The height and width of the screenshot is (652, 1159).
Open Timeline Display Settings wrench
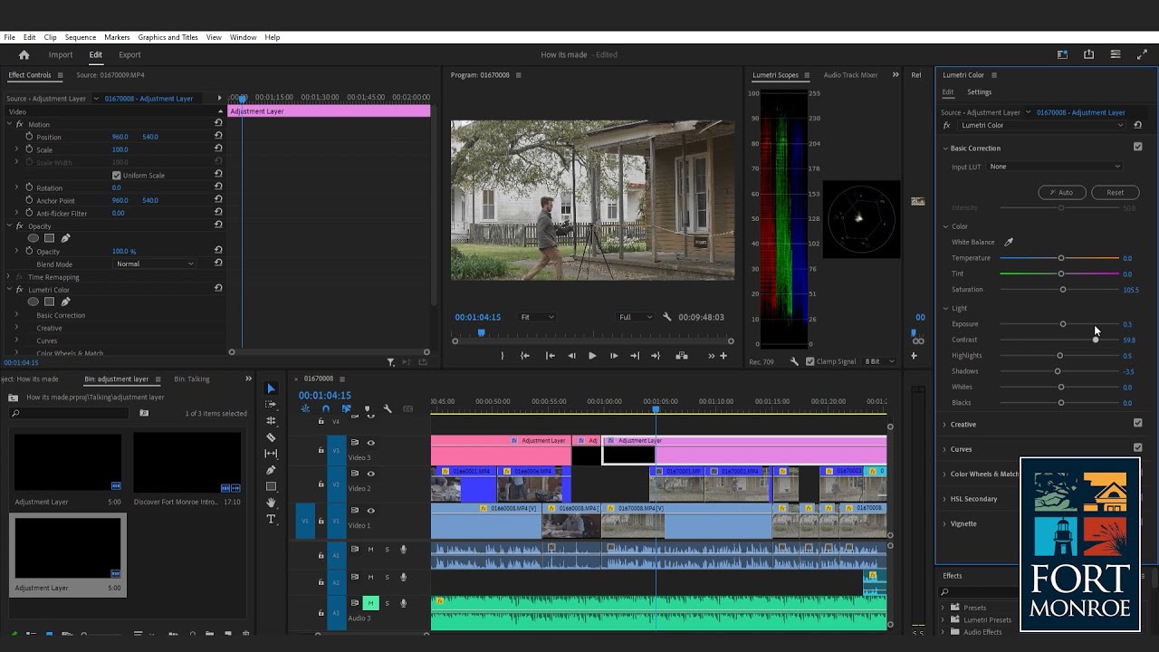pos(388,409)
